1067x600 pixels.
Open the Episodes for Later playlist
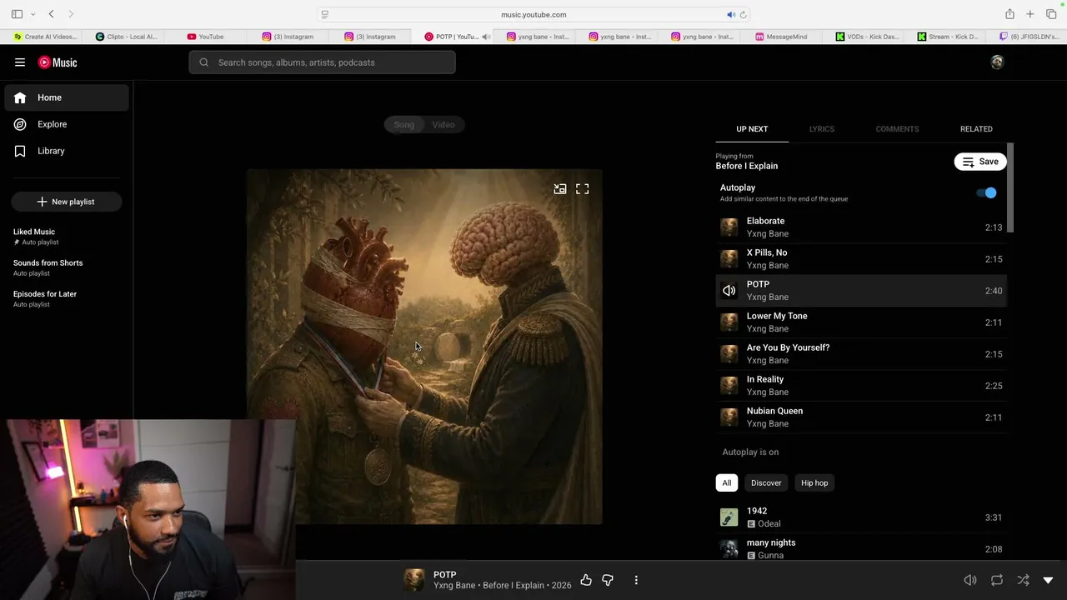[x=67, y=298]
